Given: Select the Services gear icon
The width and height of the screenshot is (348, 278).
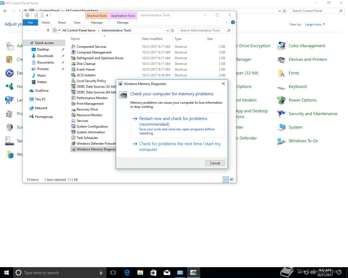Looking at the screenshot, I should pyautogui.click(x=73, y=121).
